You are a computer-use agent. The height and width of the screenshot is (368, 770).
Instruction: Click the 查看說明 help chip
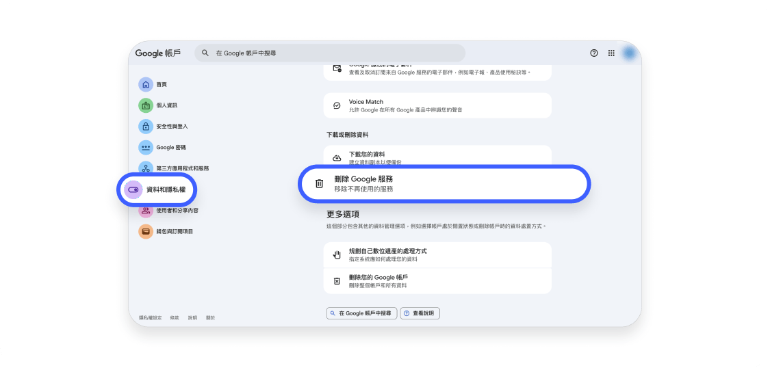(x=420, y=313)
